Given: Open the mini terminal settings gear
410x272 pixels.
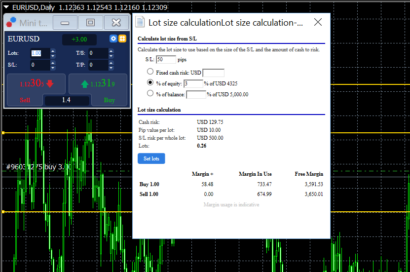Looking at the screenshot, I should [113, 39].
